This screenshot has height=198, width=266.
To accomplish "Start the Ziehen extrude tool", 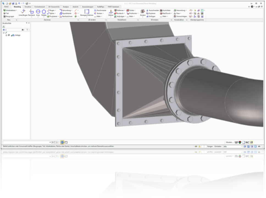I will (111, 13).
